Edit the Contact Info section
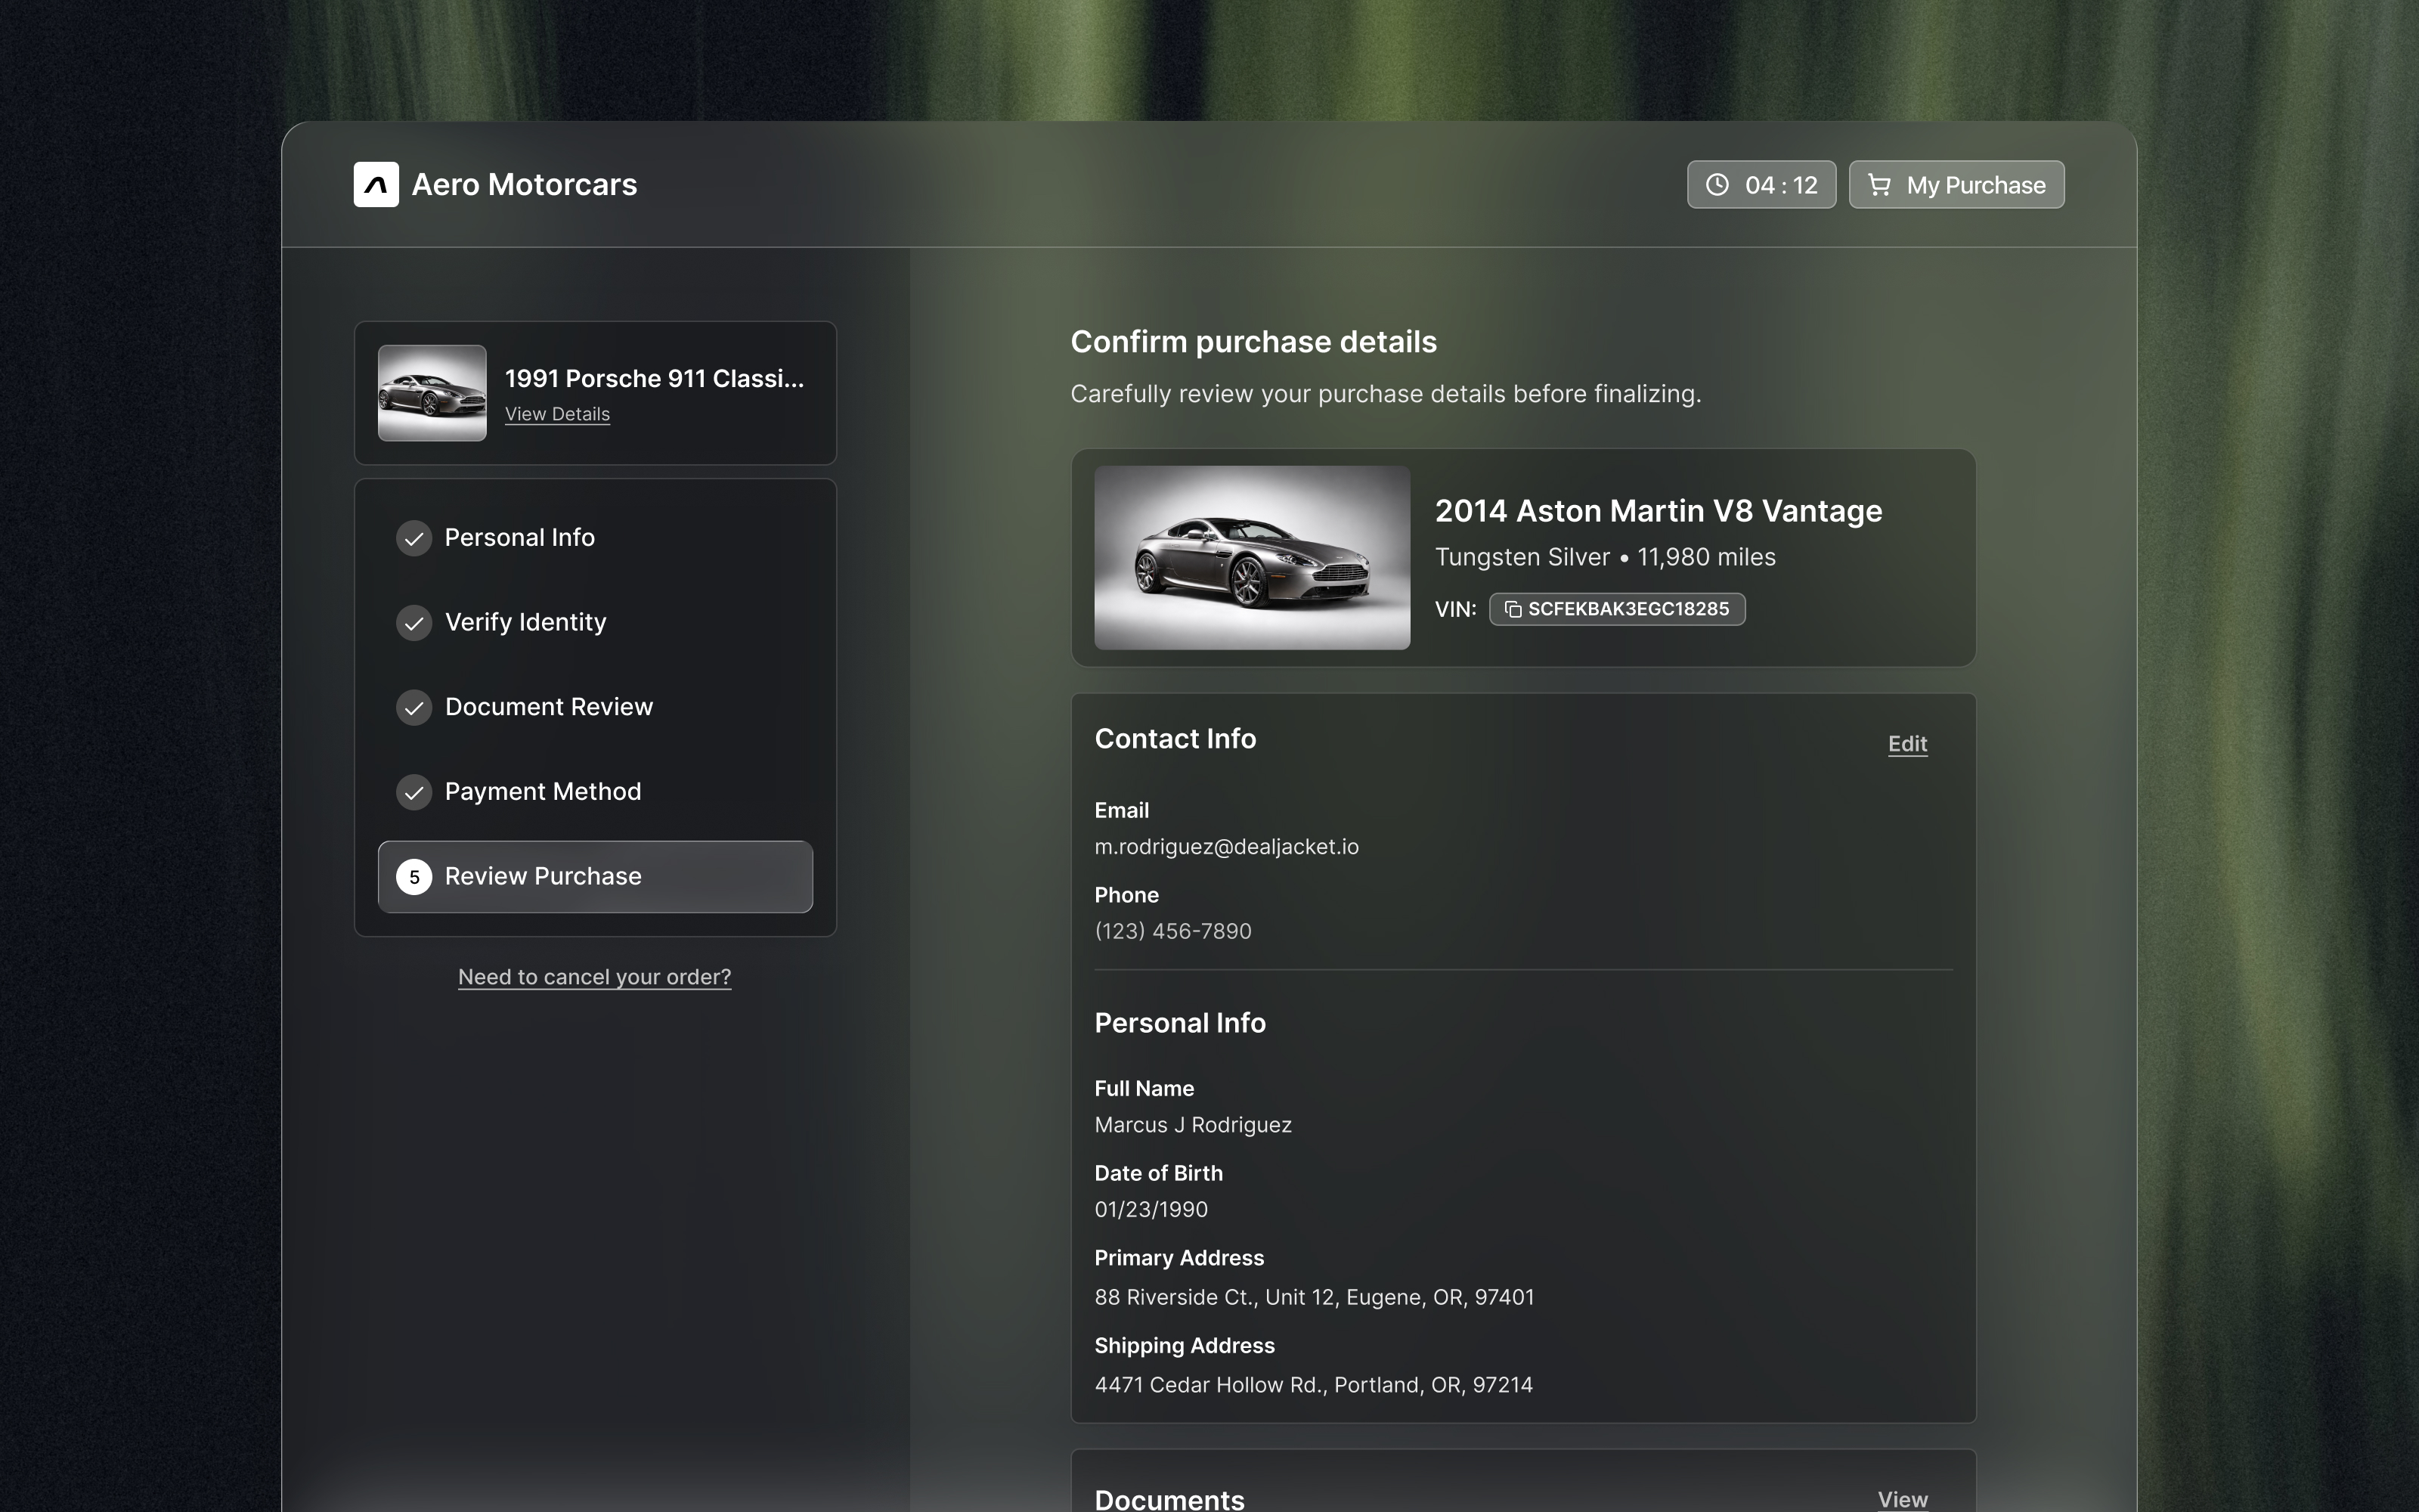Image resolution: width=2419 pixels, height=1512 pixels. point(1907,744)
